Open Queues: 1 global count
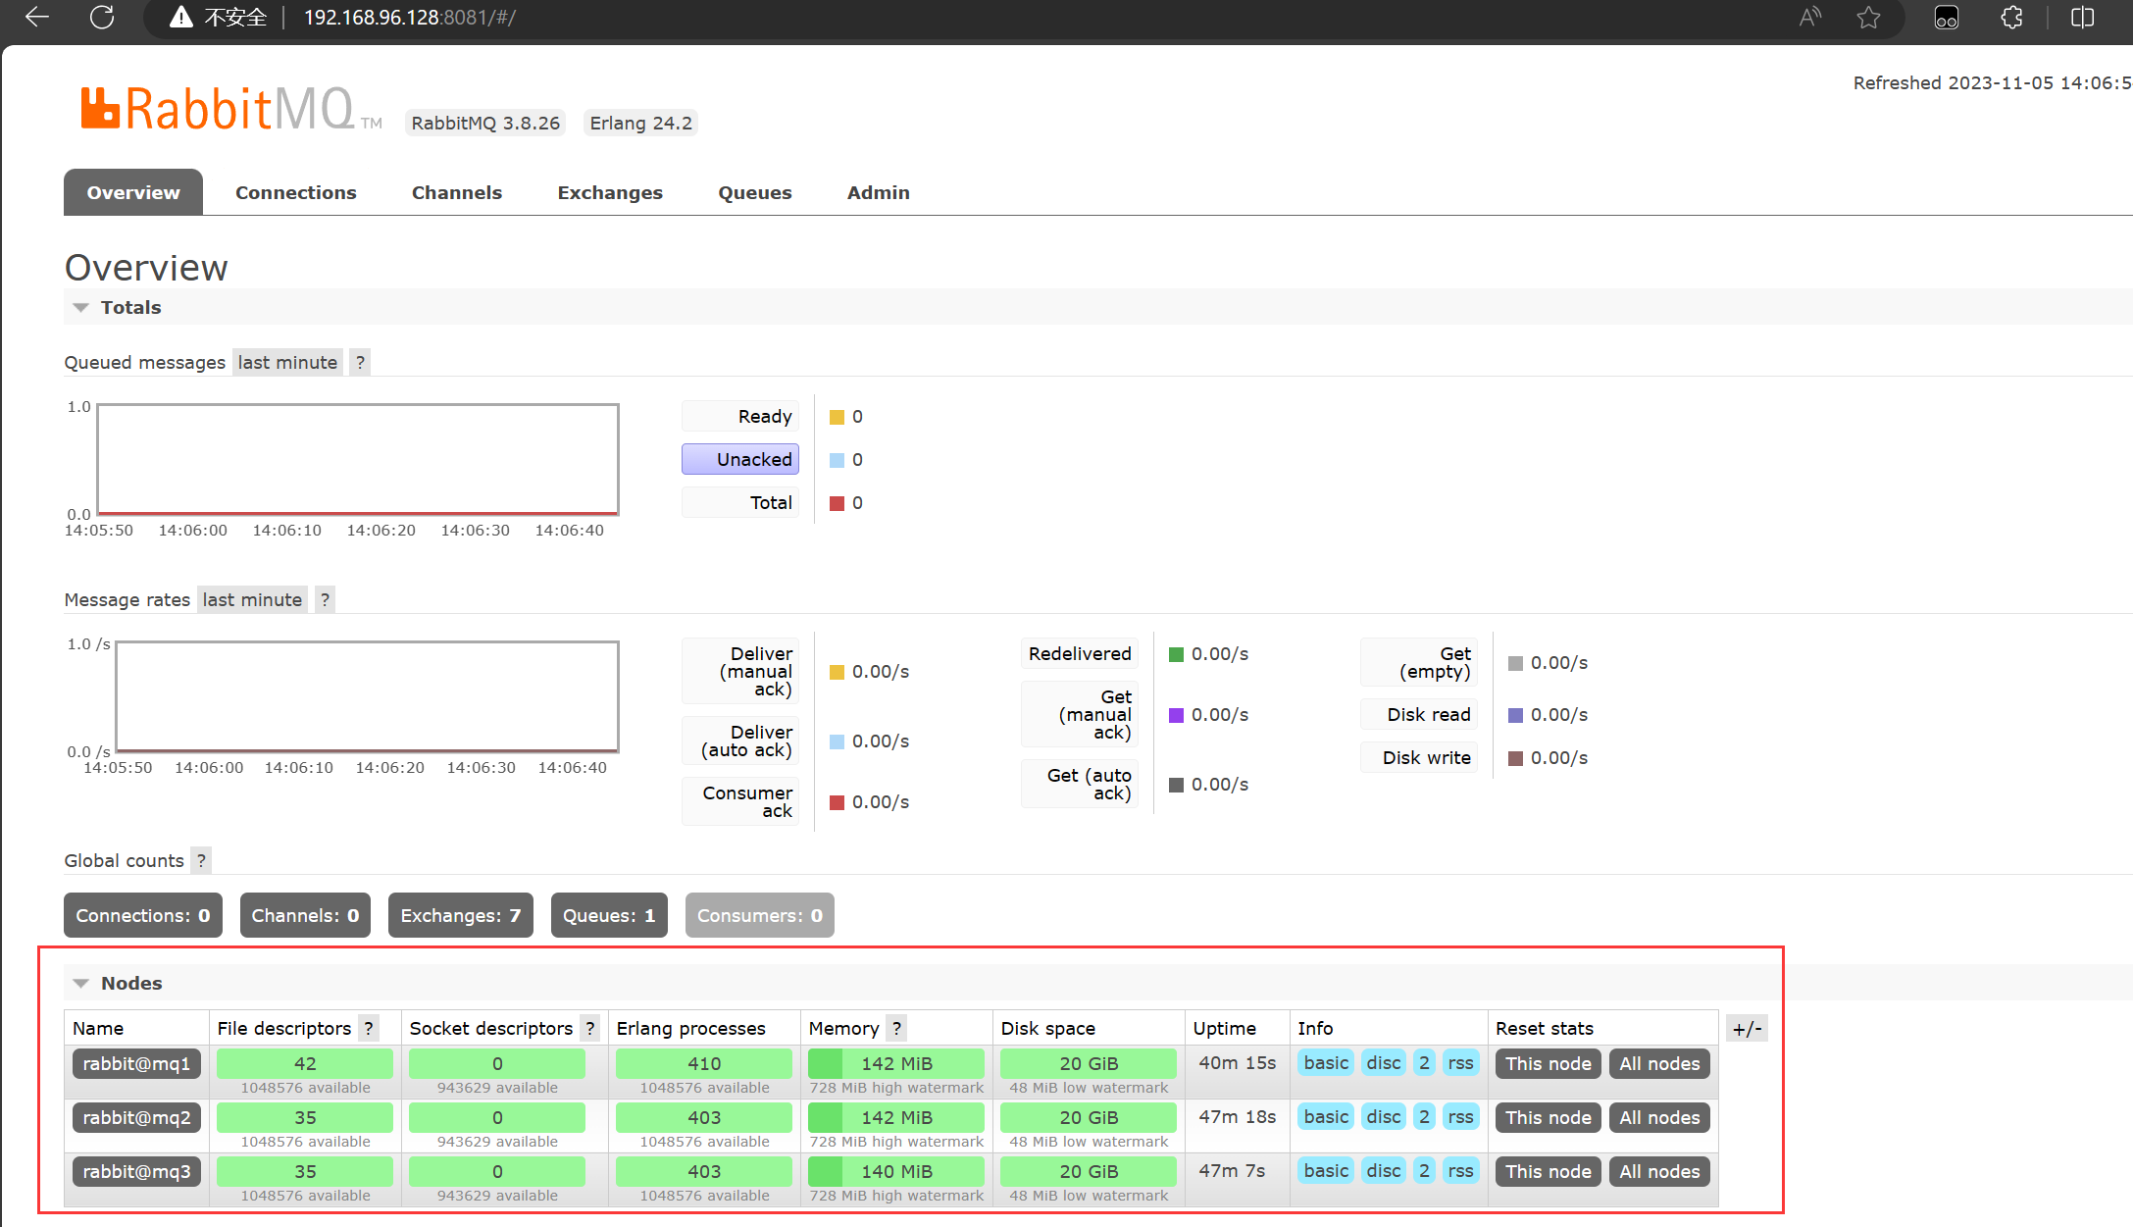The height and width of the screenshot is (1227, 2133). tap(609, 915)
